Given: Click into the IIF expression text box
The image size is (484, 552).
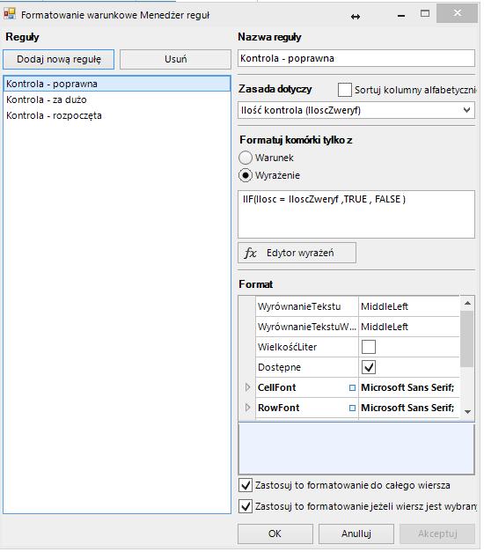Looking at the screenshot, I should tap(356, 215).
